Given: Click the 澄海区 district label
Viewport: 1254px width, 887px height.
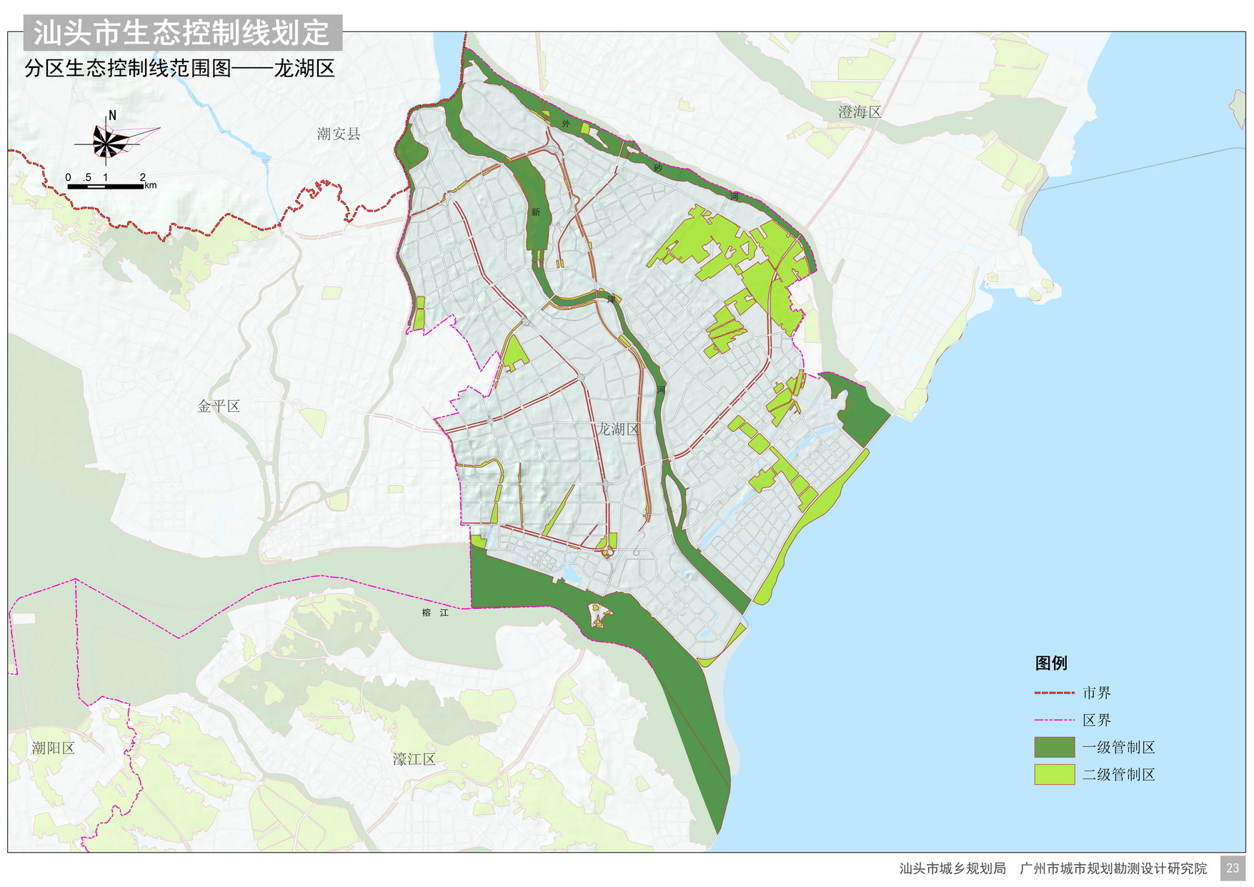Looking at the screenshot, I should (x=860, y=112).
